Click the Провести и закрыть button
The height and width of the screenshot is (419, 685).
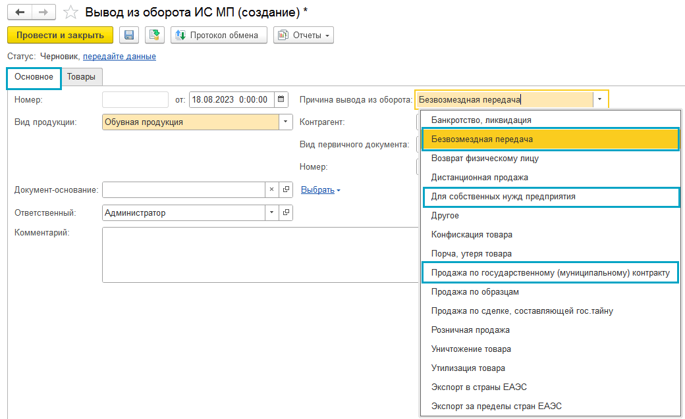[x=60, y=35]
